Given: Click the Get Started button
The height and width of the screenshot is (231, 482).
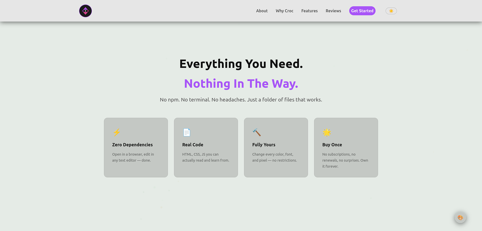Looking at the screenshot, I should tap(362, 11).
